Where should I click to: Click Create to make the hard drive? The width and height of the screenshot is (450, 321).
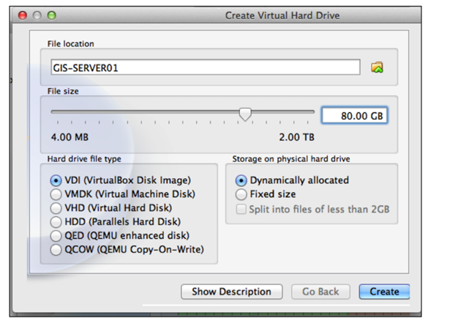384,292
